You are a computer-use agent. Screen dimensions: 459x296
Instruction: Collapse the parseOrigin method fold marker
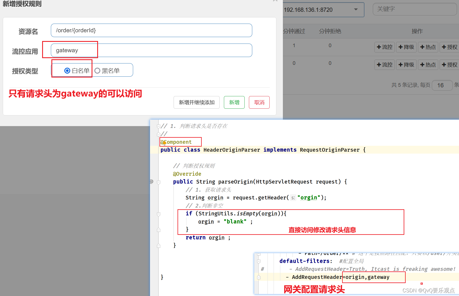pos(158,182)
